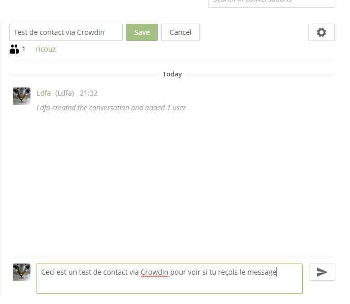The image size is (350, 304).
Task: Place cursor at end of word 'message'
Action: [276, 272]
